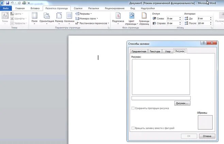Switch to the Текстура tab in dialog

click(155, 51)
